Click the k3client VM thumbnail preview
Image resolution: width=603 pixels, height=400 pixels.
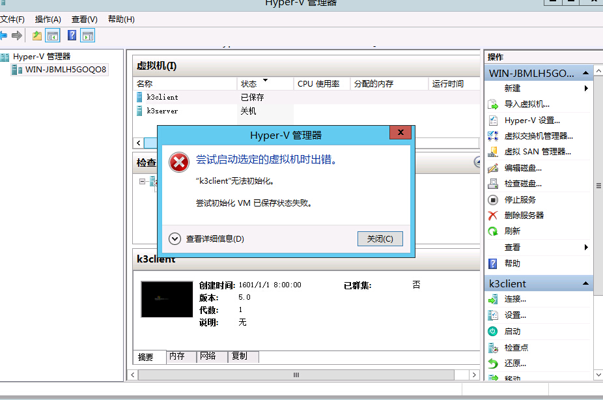167,299
